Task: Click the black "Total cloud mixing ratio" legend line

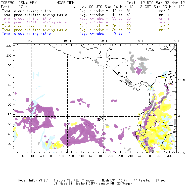Action: tap(26, 11)
